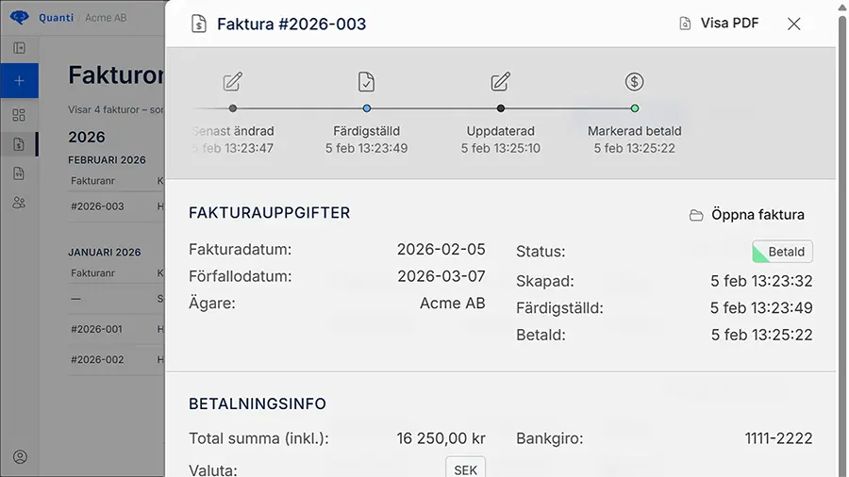Close the invoice detail panel

tap(793, 24)
